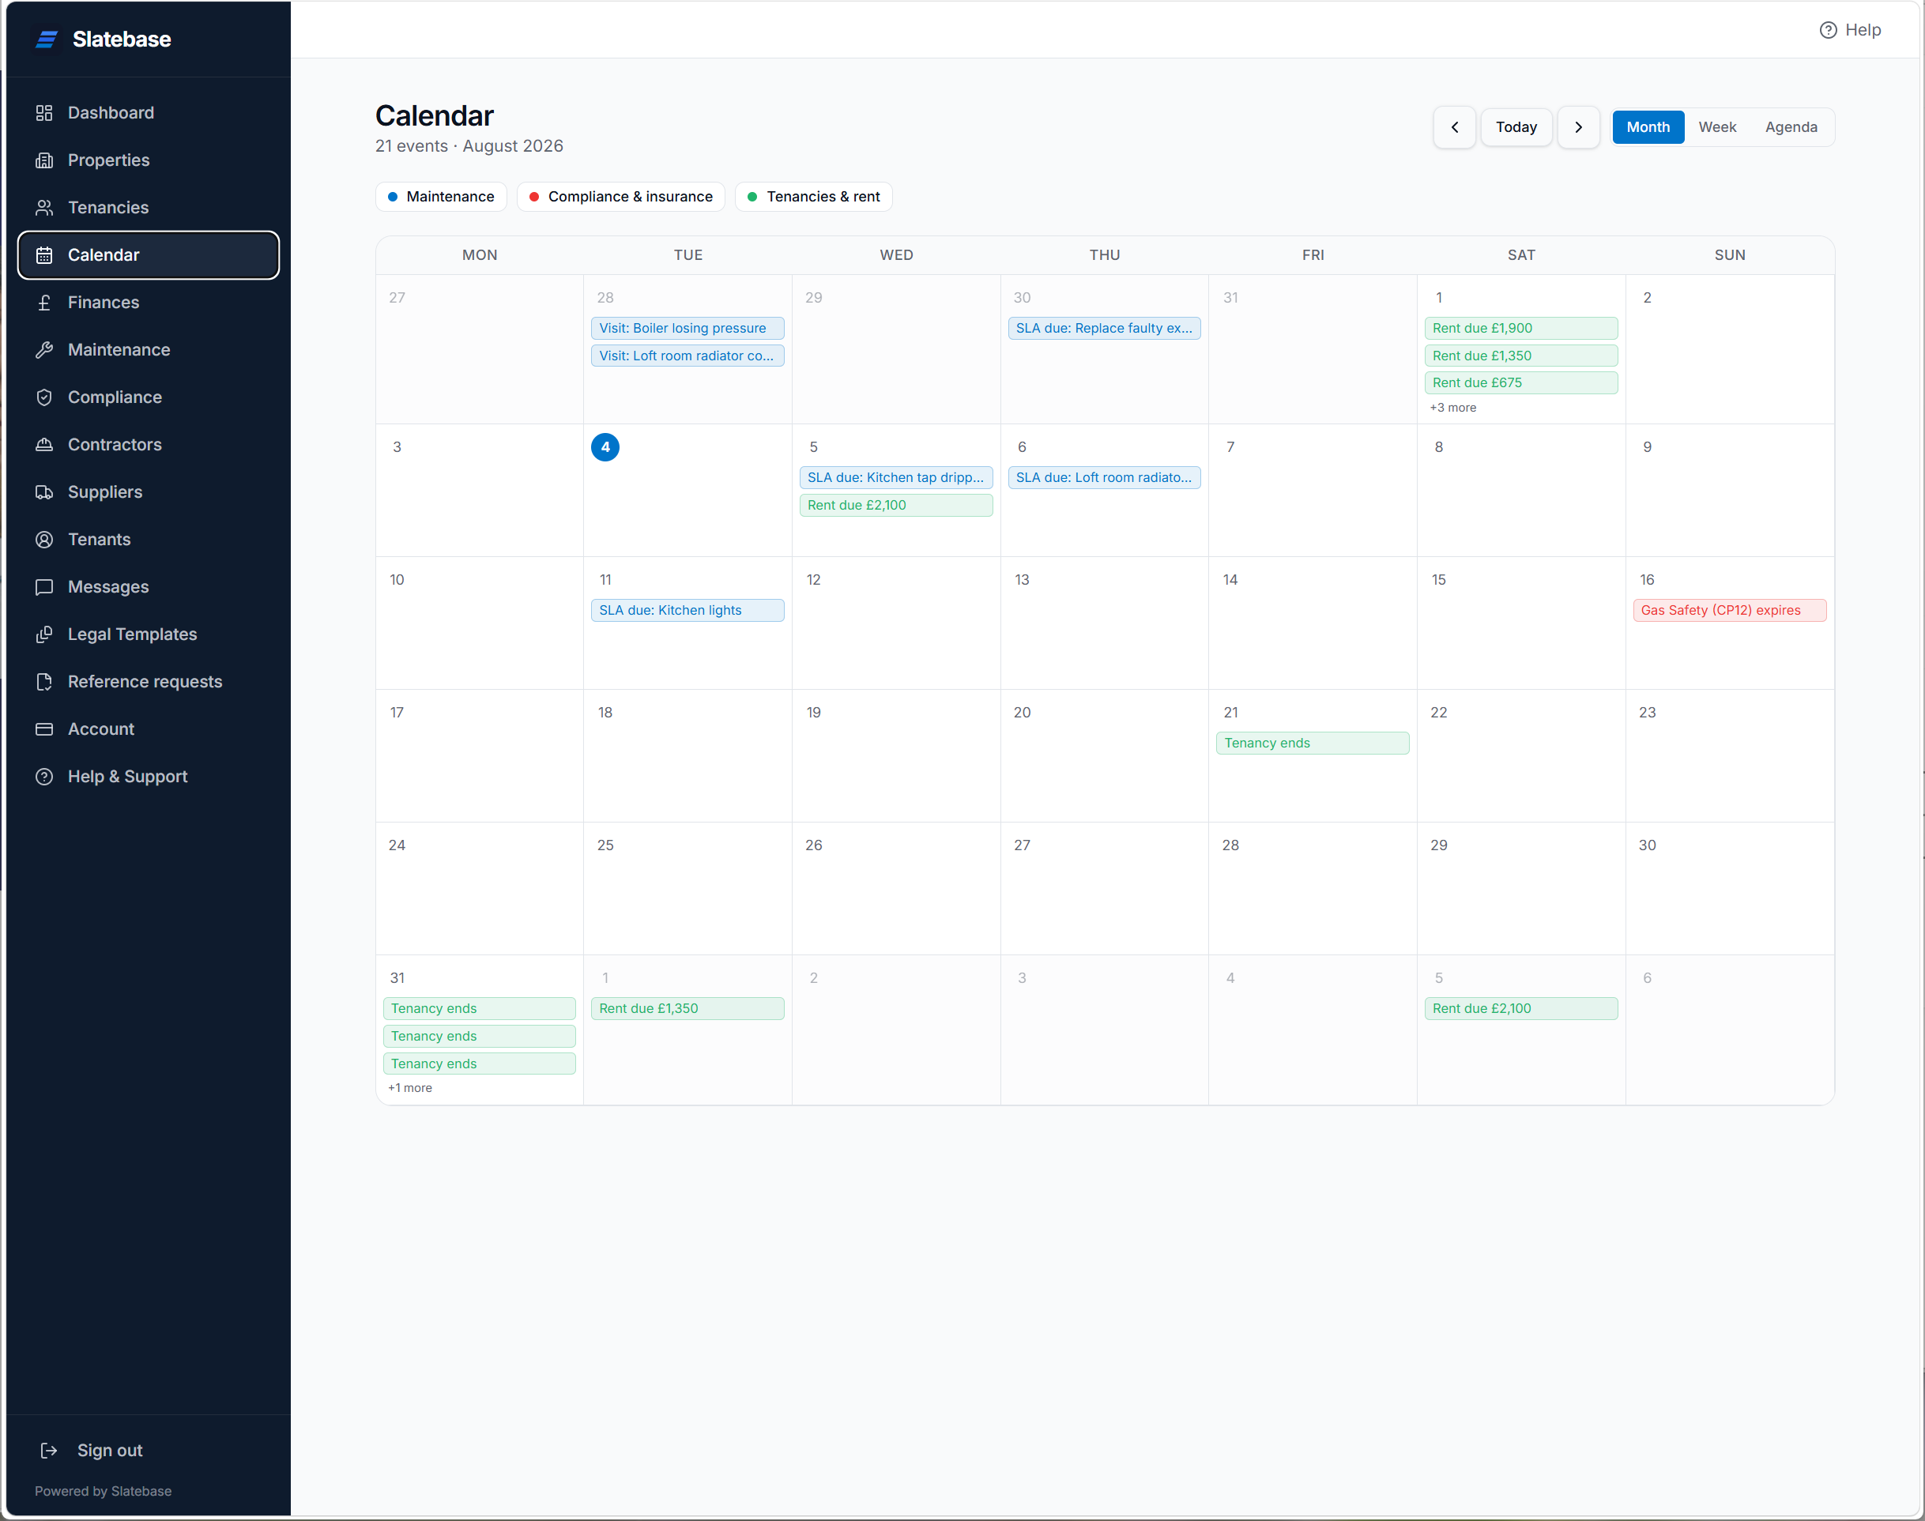Open the Finances menu item
The height and width of the screenshot is (1521, 1925).
pos(148,303)
